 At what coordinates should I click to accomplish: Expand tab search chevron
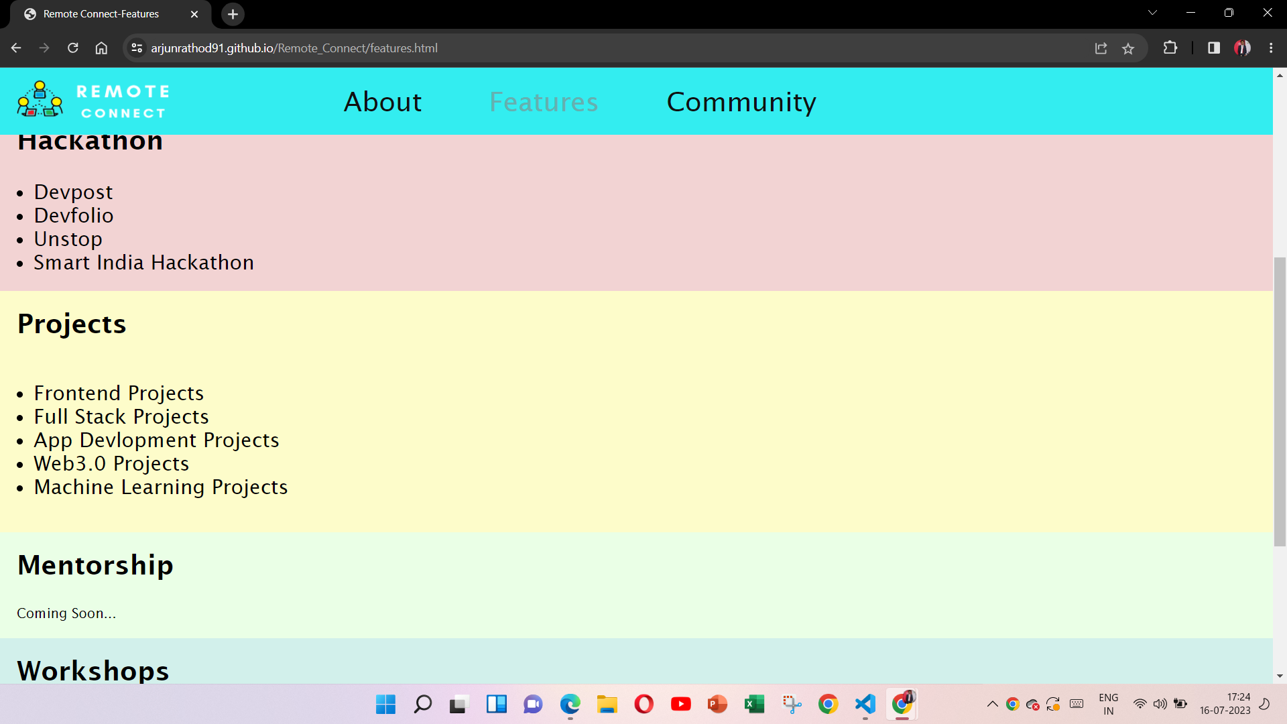(x=1152, y=13)
